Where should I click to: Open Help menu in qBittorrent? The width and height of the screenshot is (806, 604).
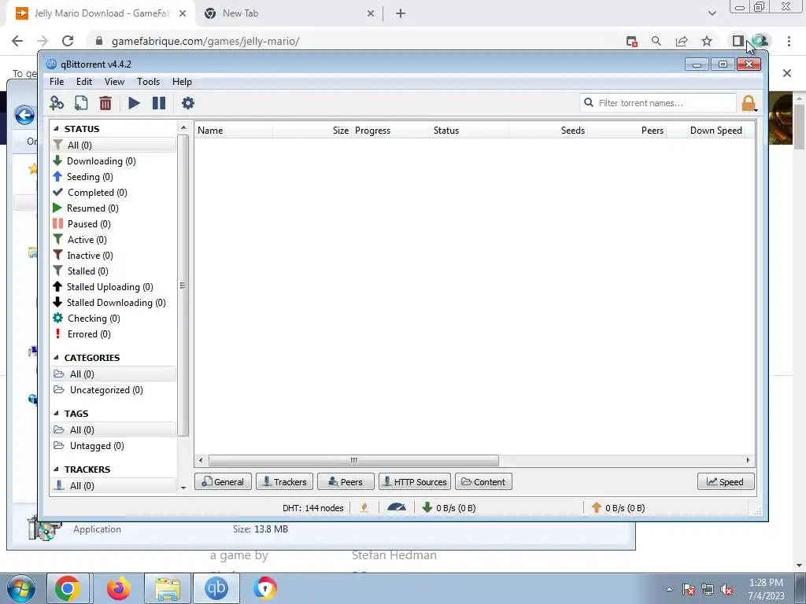click(x=182, y=82)
